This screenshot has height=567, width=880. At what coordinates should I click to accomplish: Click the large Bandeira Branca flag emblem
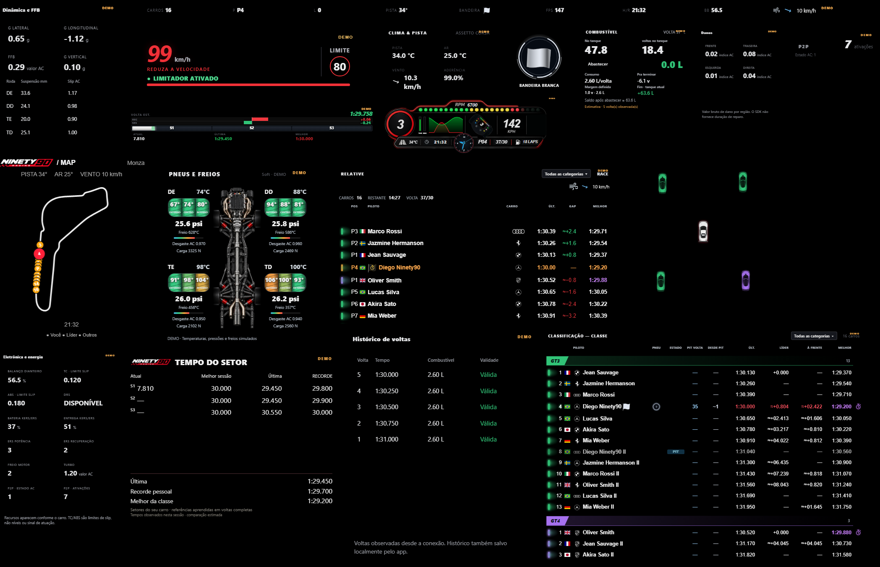[x=539, y=58]
